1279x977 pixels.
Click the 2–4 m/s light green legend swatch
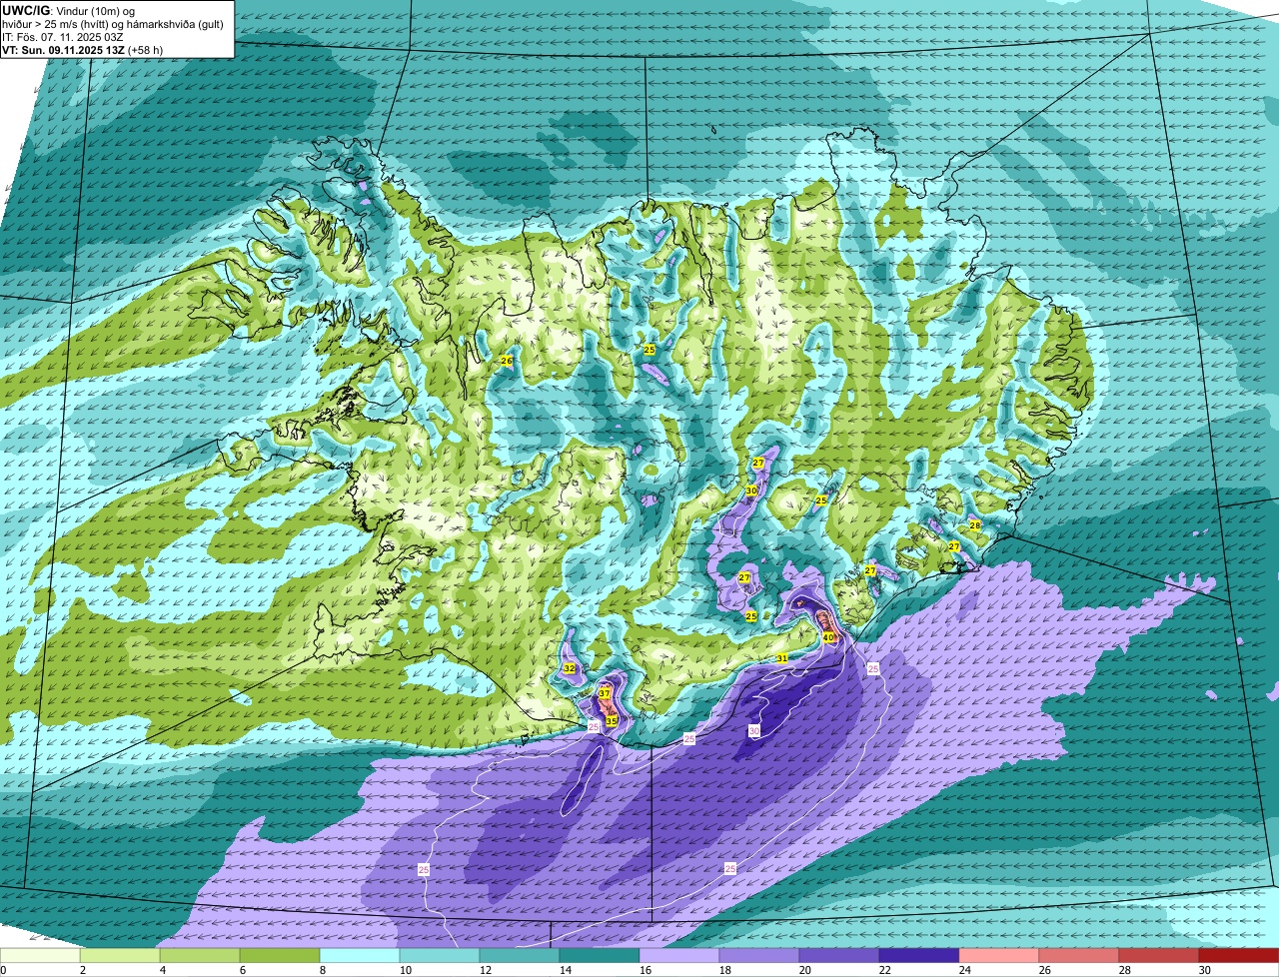pos(120,955)
